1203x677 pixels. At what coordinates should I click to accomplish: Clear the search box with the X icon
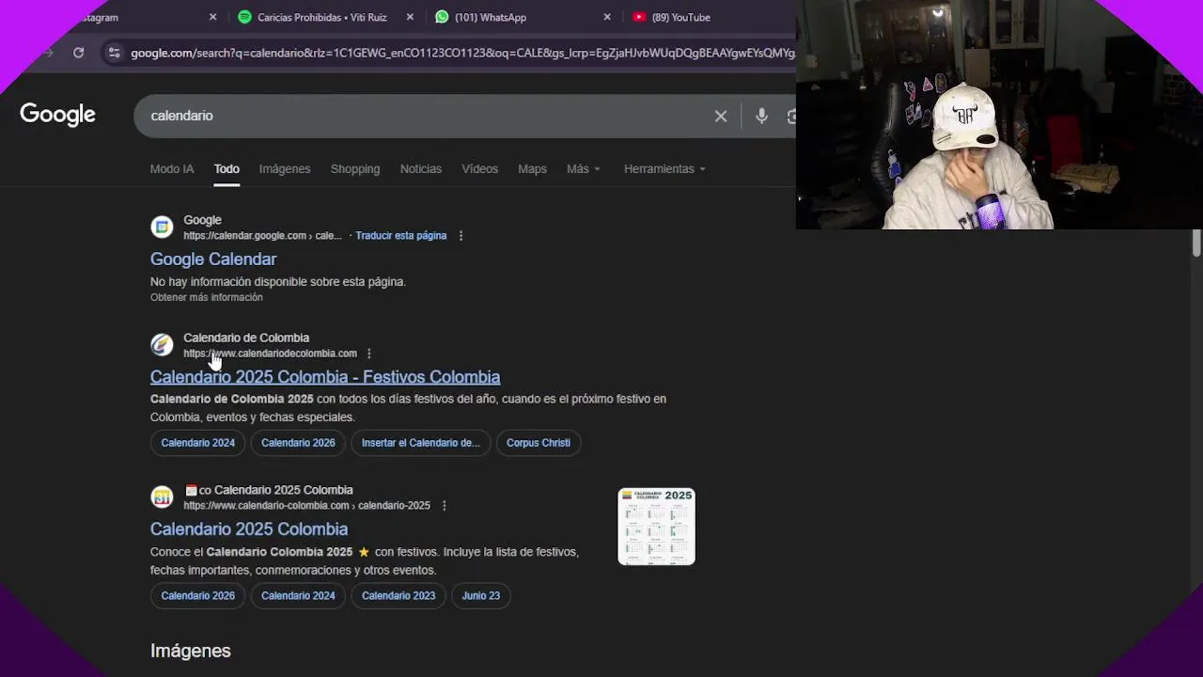click(x=721, y=116)
